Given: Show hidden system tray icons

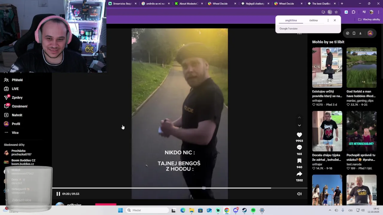Looking at the screenshot, I should coord(330,210).
